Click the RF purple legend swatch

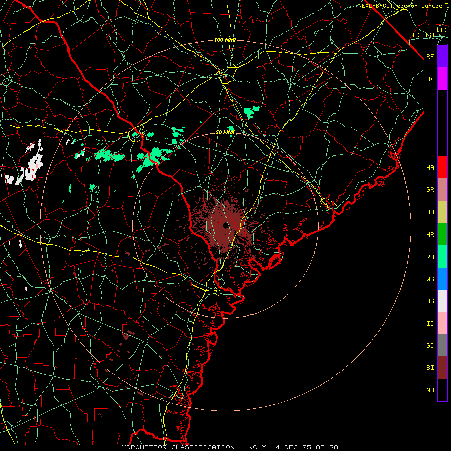coord(442,56)
